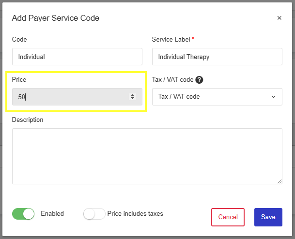The height and width of the screenshot is (239, 295).
Task: Click into the Description text area
Action: point(147,156)
